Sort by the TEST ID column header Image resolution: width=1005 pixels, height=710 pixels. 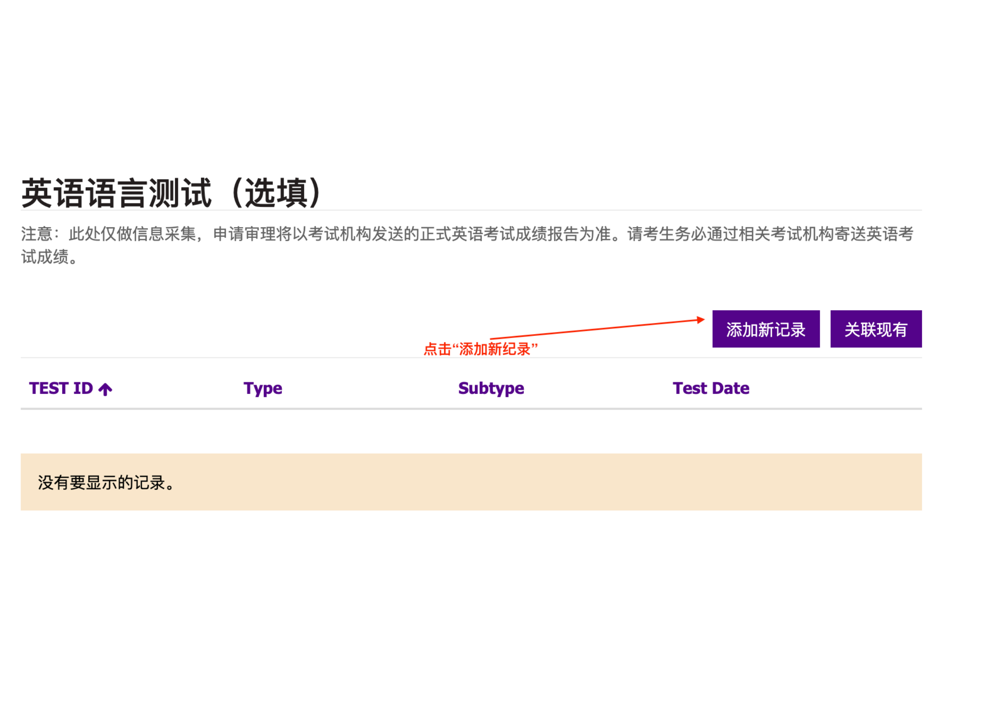click(61, 388)
